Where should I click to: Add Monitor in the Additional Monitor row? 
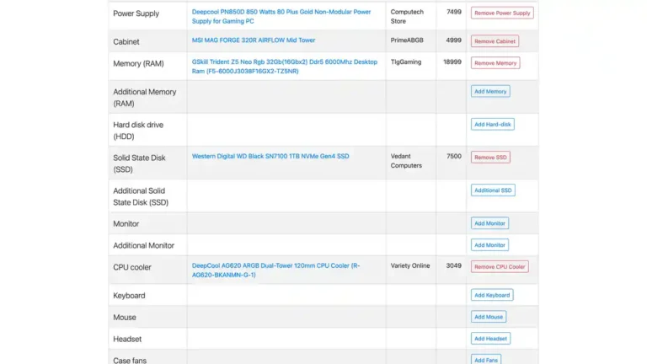pyautogui.click(x=489, y=245)
